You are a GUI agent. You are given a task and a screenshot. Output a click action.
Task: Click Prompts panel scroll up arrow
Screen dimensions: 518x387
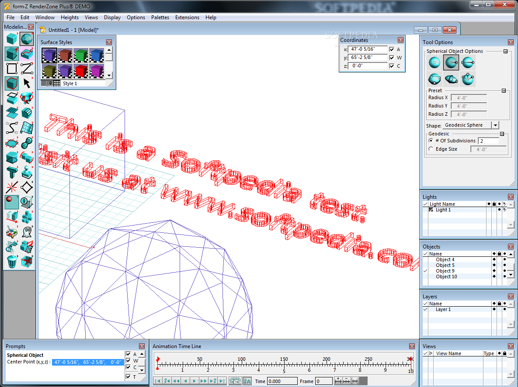[142, 354]
